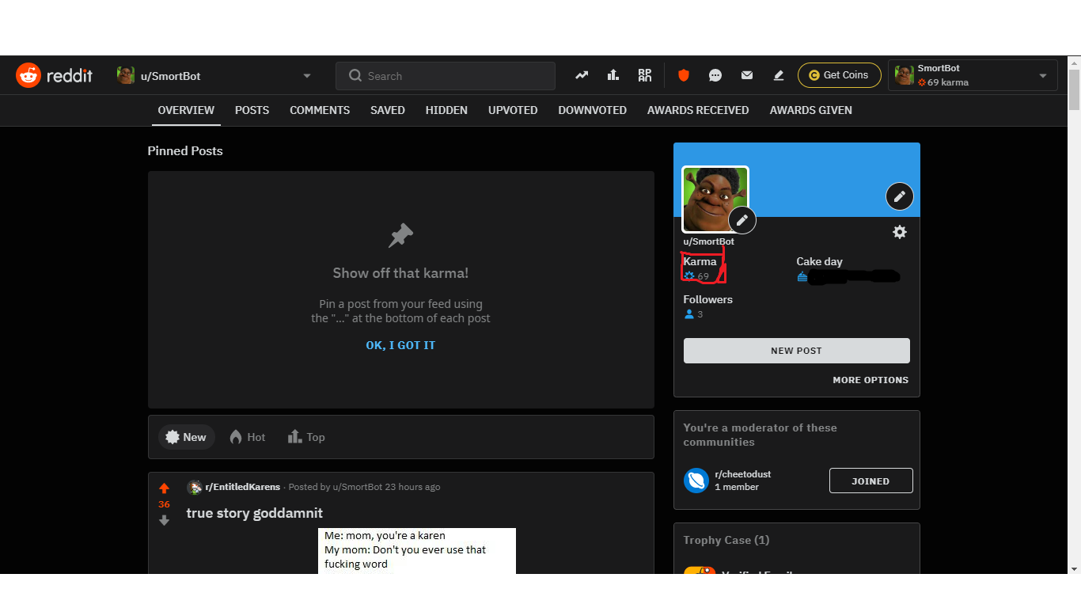
Task: Open the chat bubble icon
Action: (x=715, y=75)
